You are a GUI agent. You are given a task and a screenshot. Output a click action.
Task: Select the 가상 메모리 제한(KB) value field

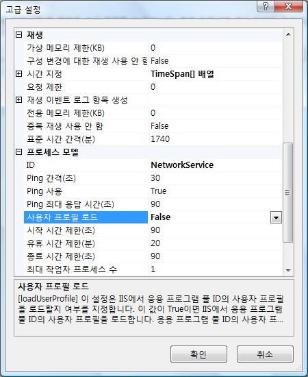tap(216, 48)
